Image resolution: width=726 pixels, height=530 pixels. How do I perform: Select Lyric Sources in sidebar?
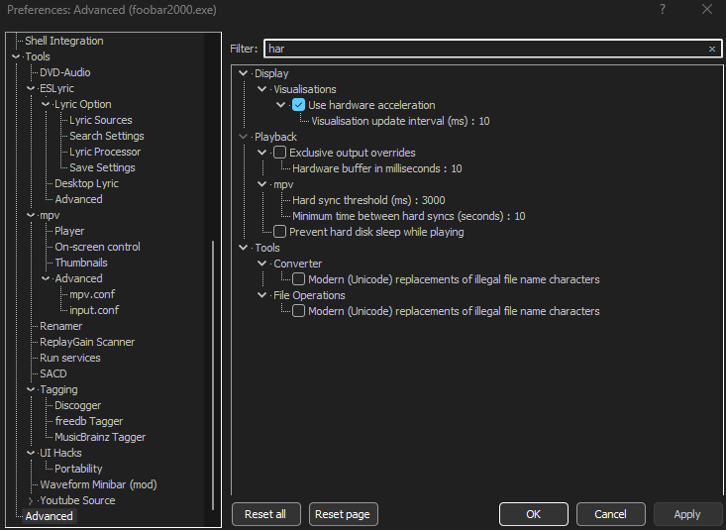pos(100,120)
